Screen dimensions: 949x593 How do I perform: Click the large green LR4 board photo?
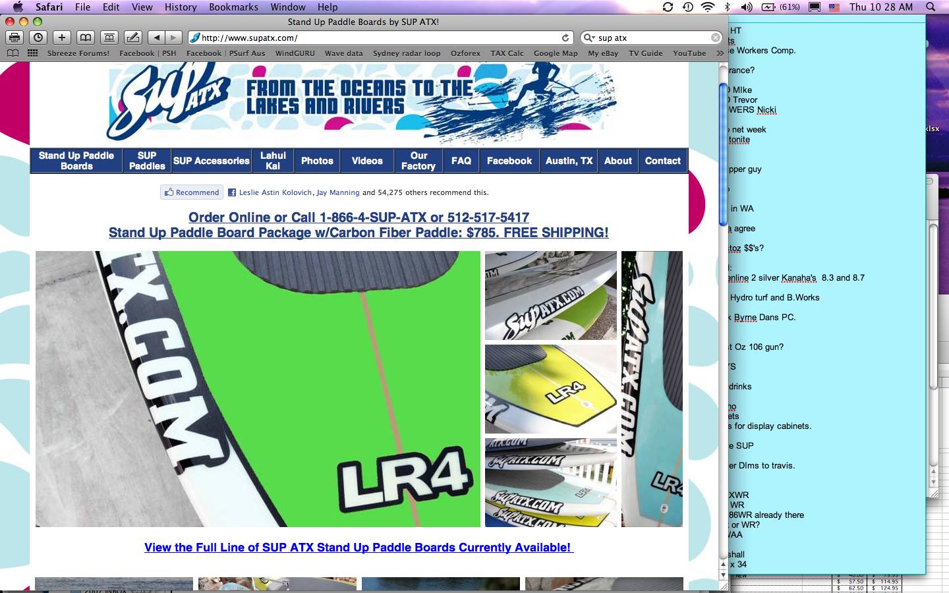pos(258,389)
